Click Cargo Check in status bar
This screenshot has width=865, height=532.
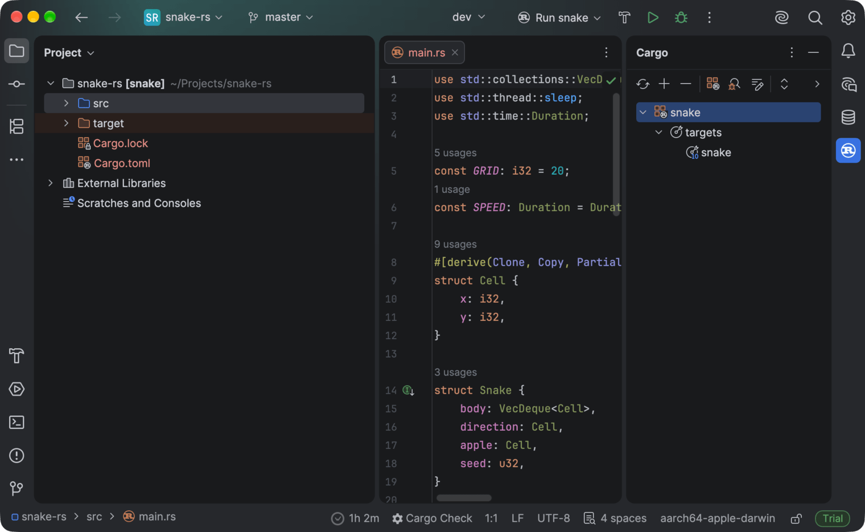pos(432,518)
